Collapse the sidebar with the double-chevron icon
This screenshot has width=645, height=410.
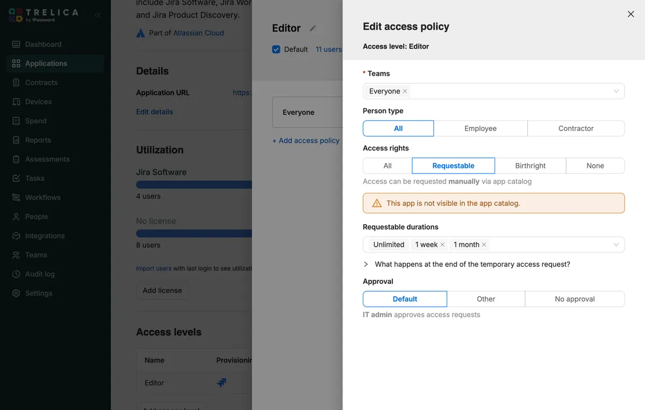point(97,15)
